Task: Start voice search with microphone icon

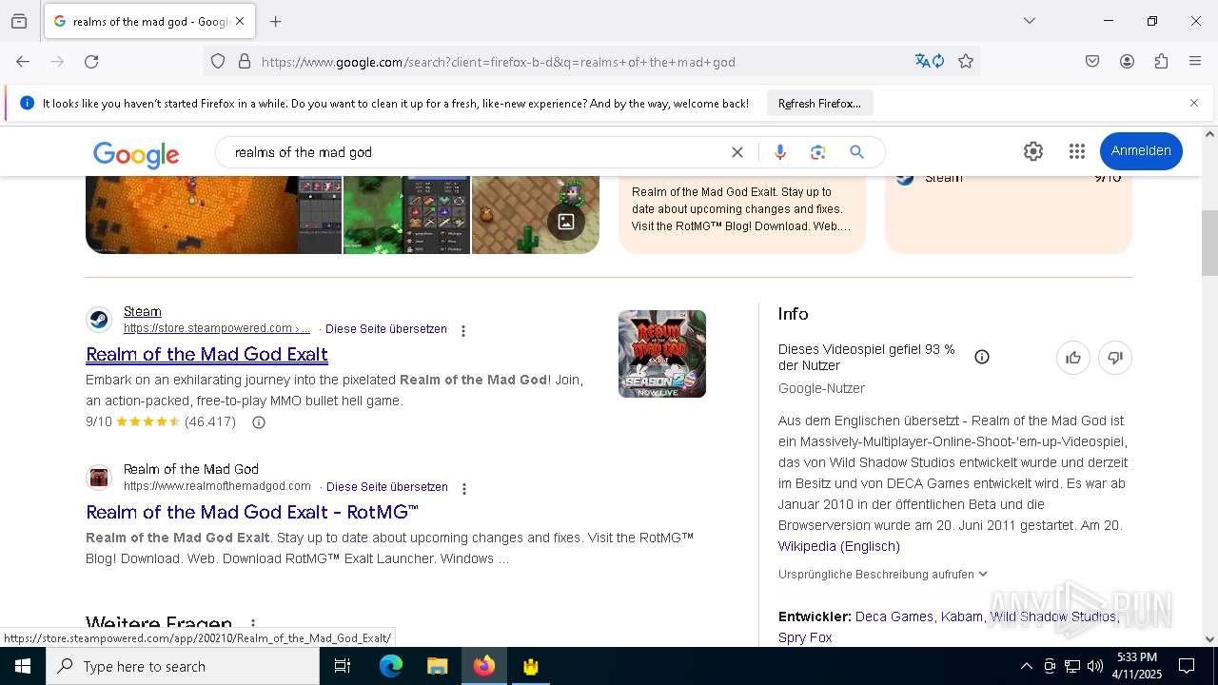Action: click(780, 152)
